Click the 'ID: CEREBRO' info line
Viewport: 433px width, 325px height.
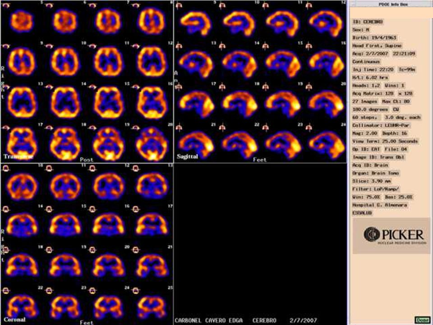point(368,22)
